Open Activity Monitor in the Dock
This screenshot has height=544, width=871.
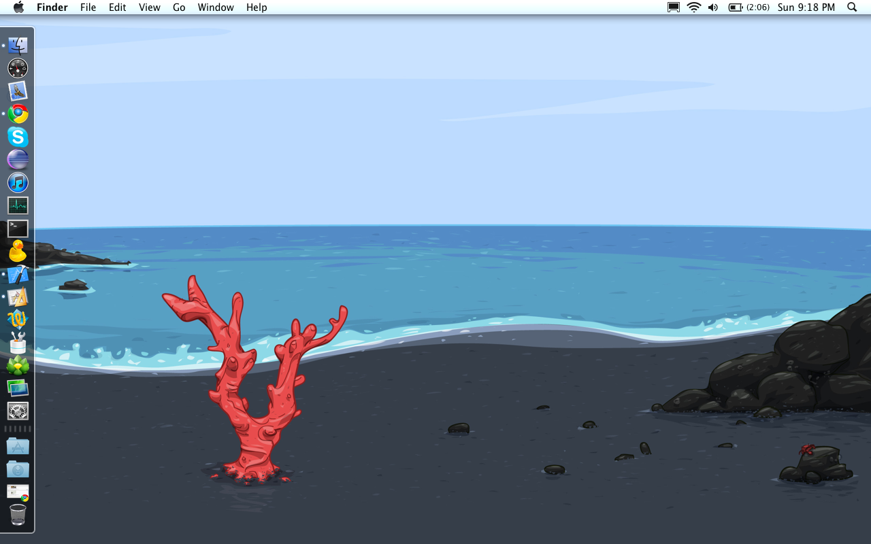coord(18,205)
